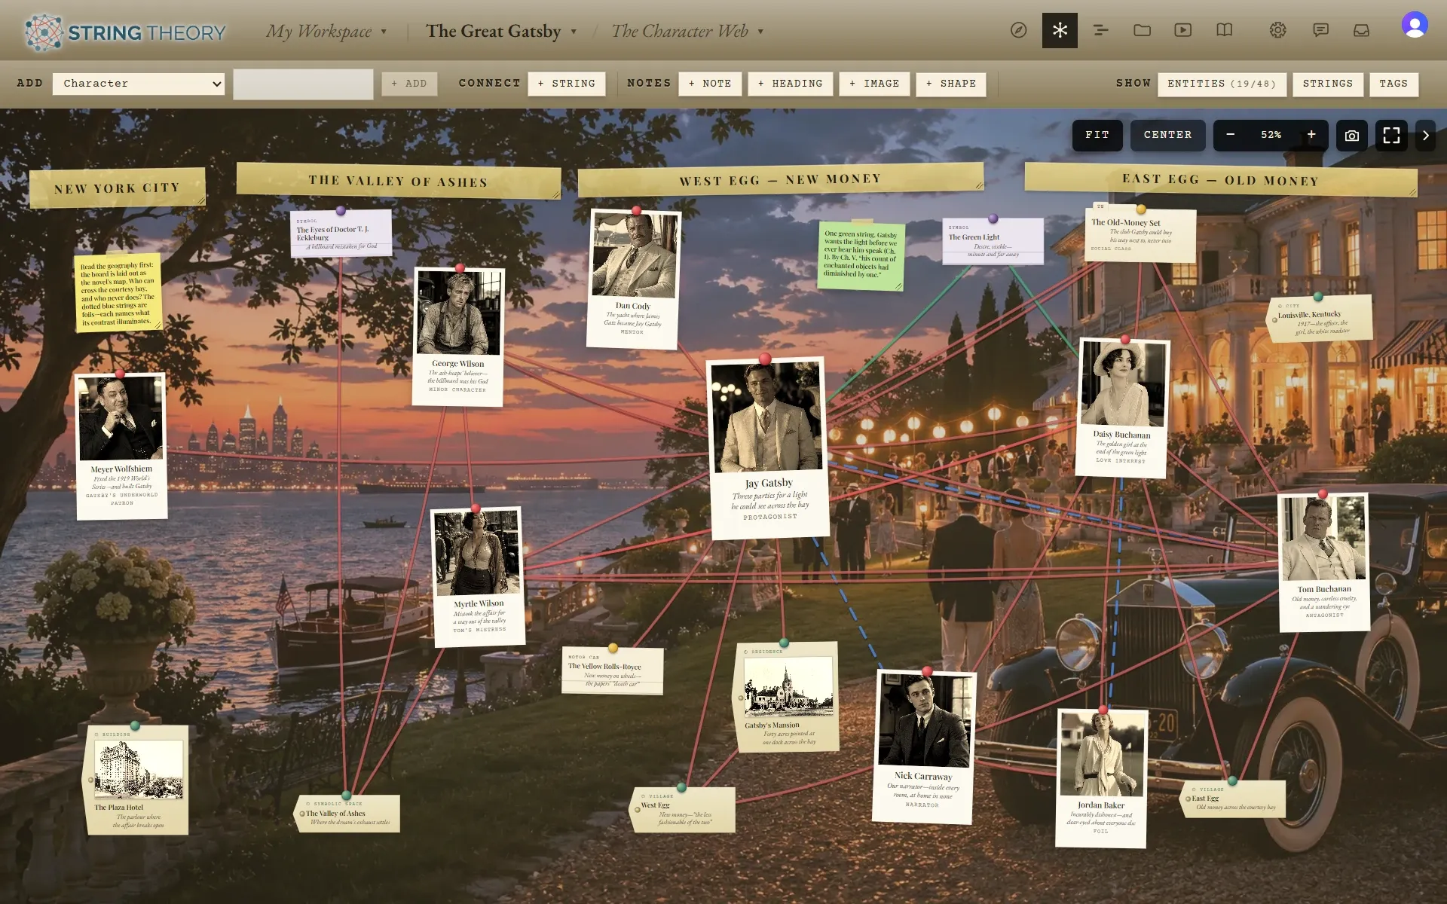Select the Meyer Wolfshiem card
The width and height of the screenshot is (1447, 904).
pyautogui.click(x=121, y=446)
